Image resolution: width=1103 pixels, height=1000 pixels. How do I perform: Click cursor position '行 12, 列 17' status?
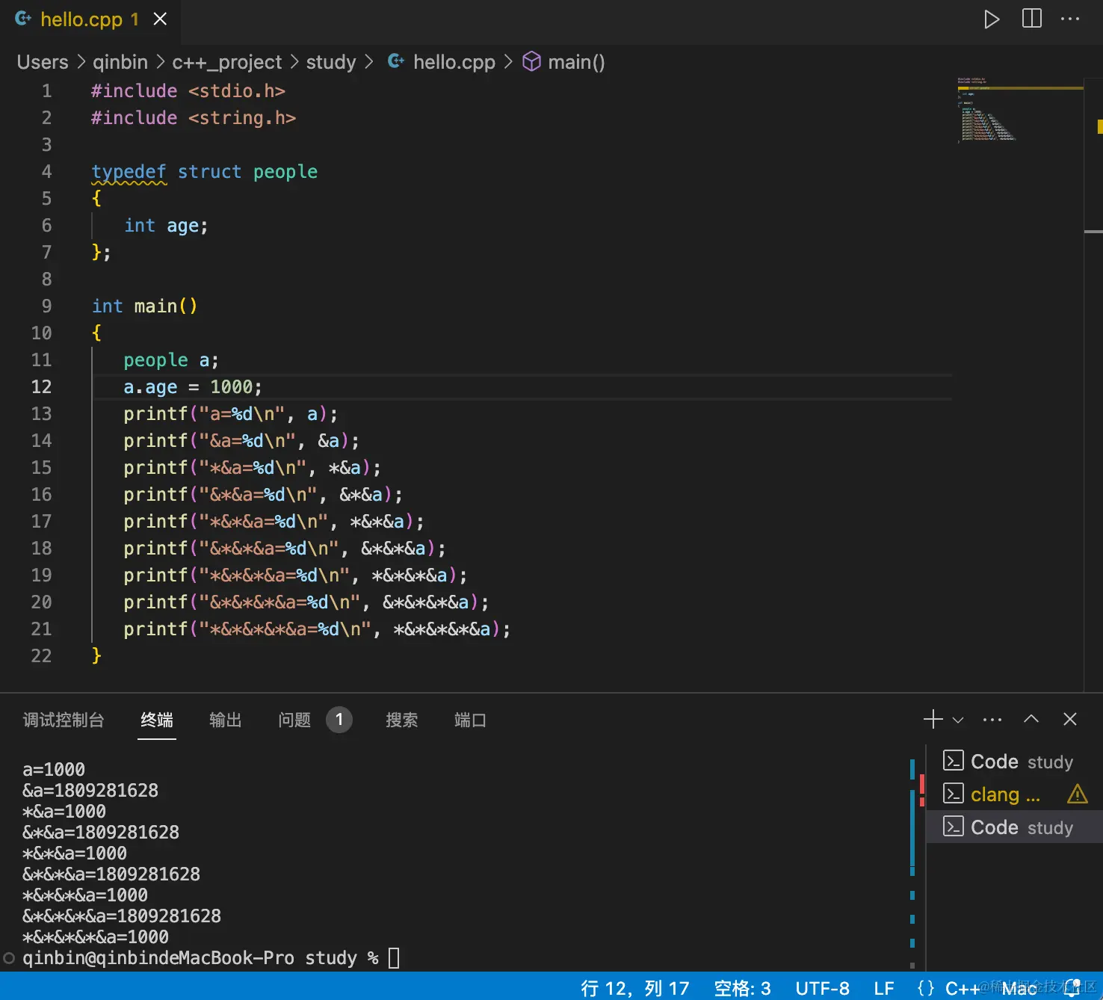click(635, 988)
